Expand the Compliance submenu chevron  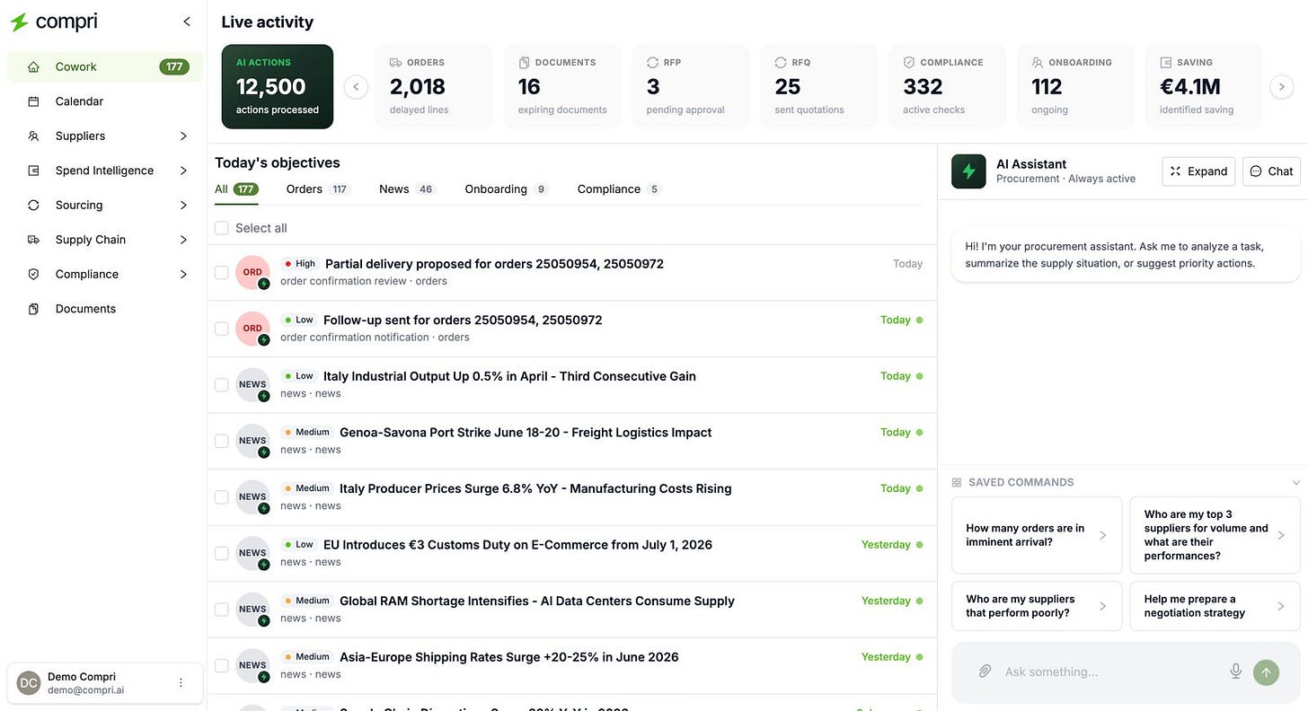point(183,274)
